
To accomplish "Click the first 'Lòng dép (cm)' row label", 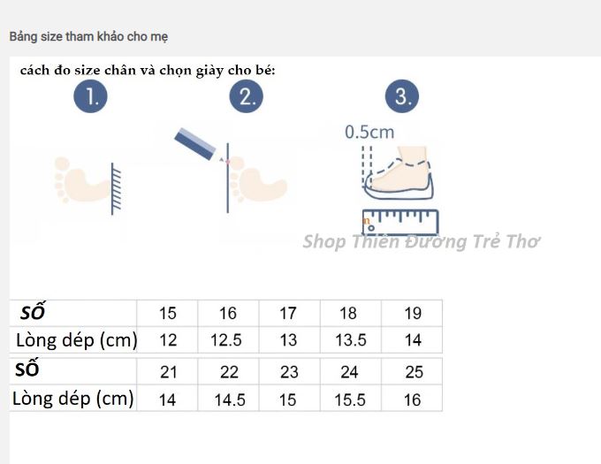I will click(77, 340).
